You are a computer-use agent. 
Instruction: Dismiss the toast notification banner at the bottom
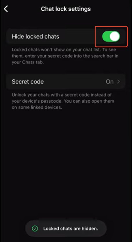(66, 228)
